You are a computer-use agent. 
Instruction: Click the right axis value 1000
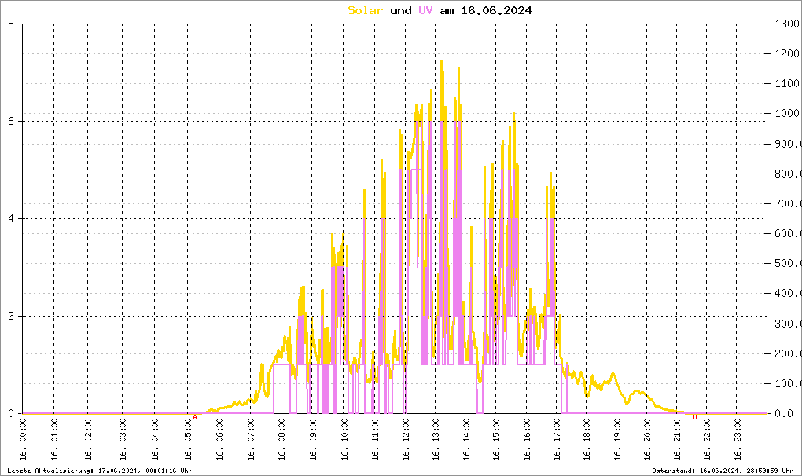(x=787, y=113)
